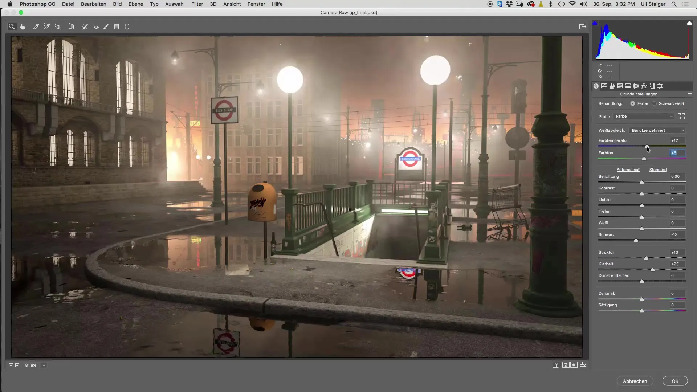
Task: Open the Bearbeiten menu
Action: 93,4
